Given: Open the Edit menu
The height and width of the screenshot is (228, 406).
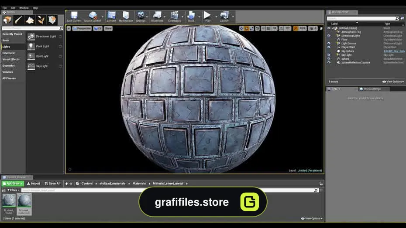Looking at the screenshot, I should 13,8.
